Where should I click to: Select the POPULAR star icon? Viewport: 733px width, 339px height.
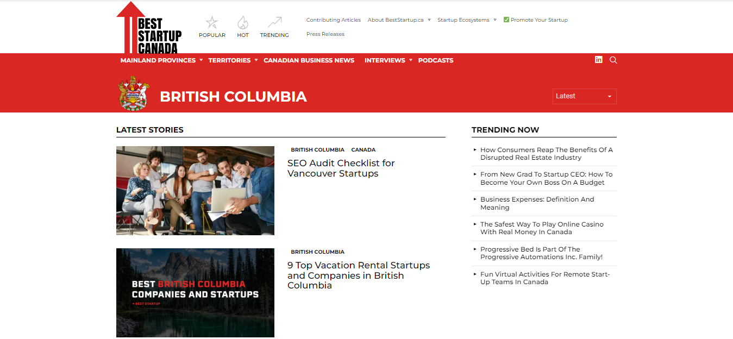point(212,22)
